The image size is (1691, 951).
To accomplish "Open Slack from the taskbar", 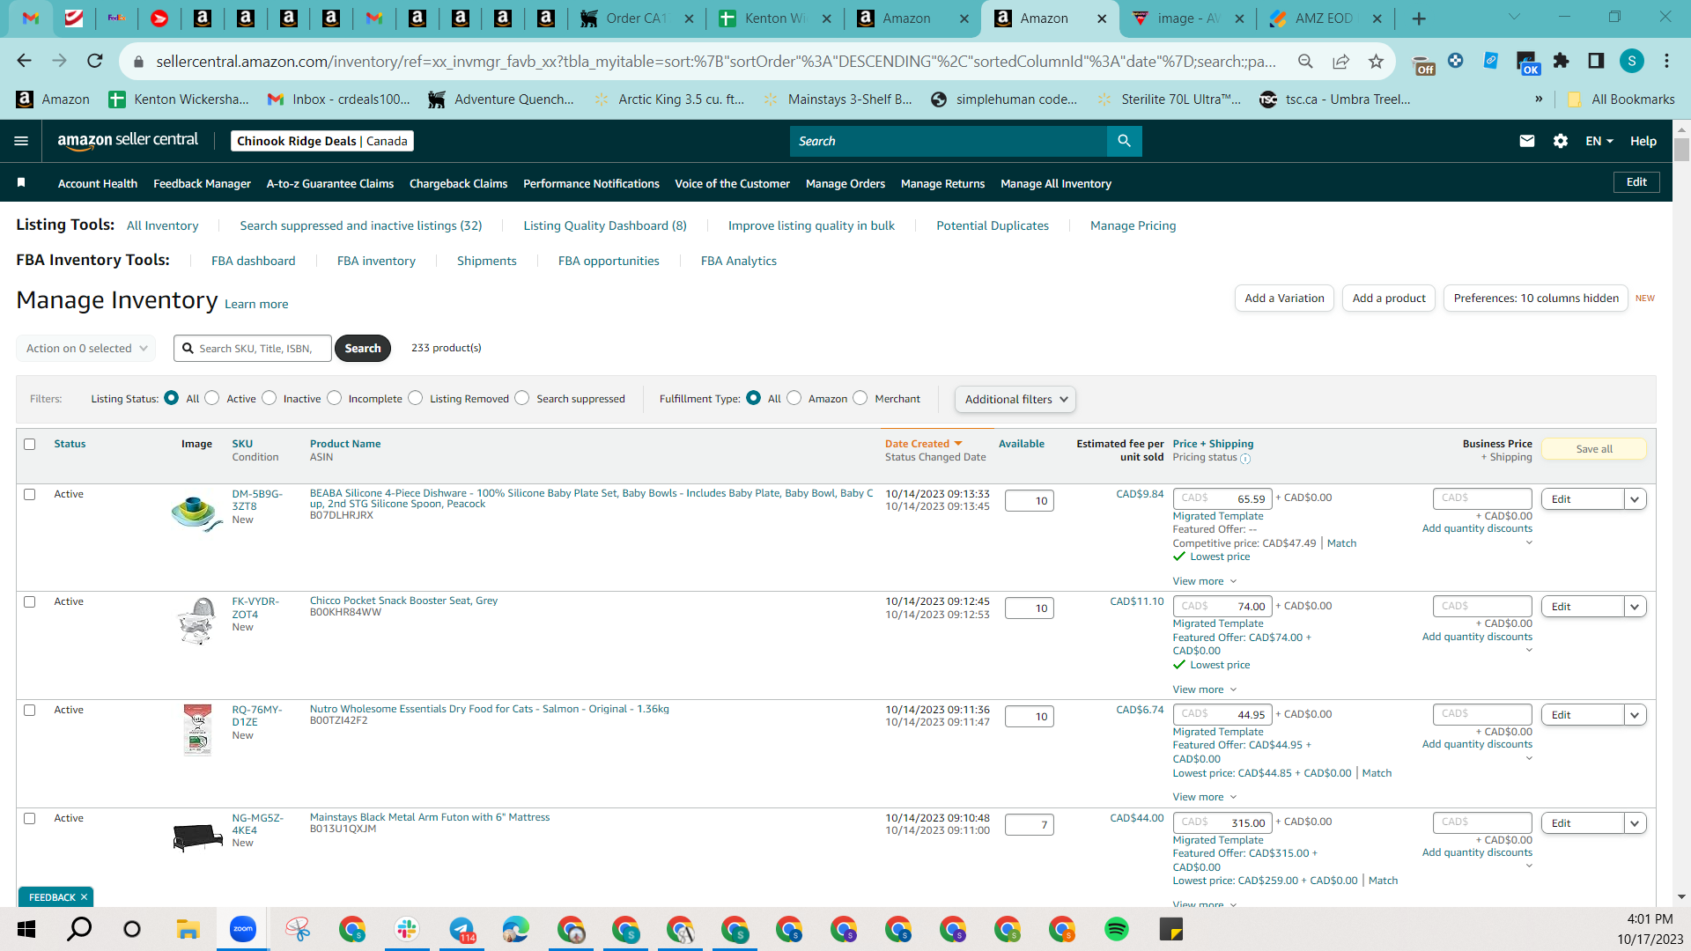I will click(406, 929).
